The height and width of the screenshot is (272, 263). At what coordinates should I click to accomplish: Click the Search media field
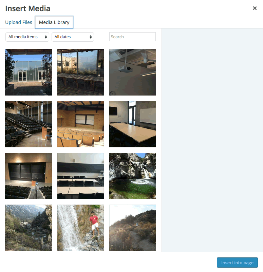click(132, 37)
